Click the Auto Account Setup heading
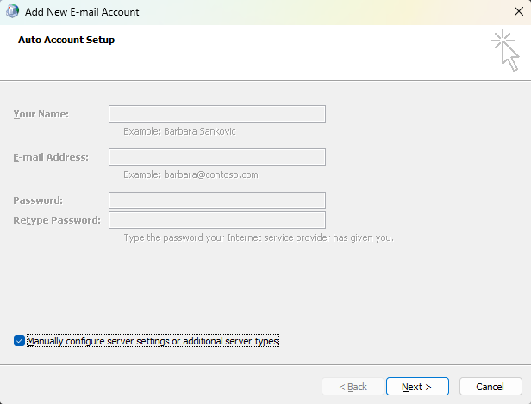 tap(66, 40)
